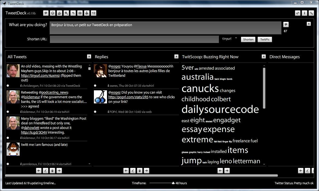319x191 pixels.
Task: Open the TwitScoop bird icon in toolbar
Action: [x=87, y=13]
